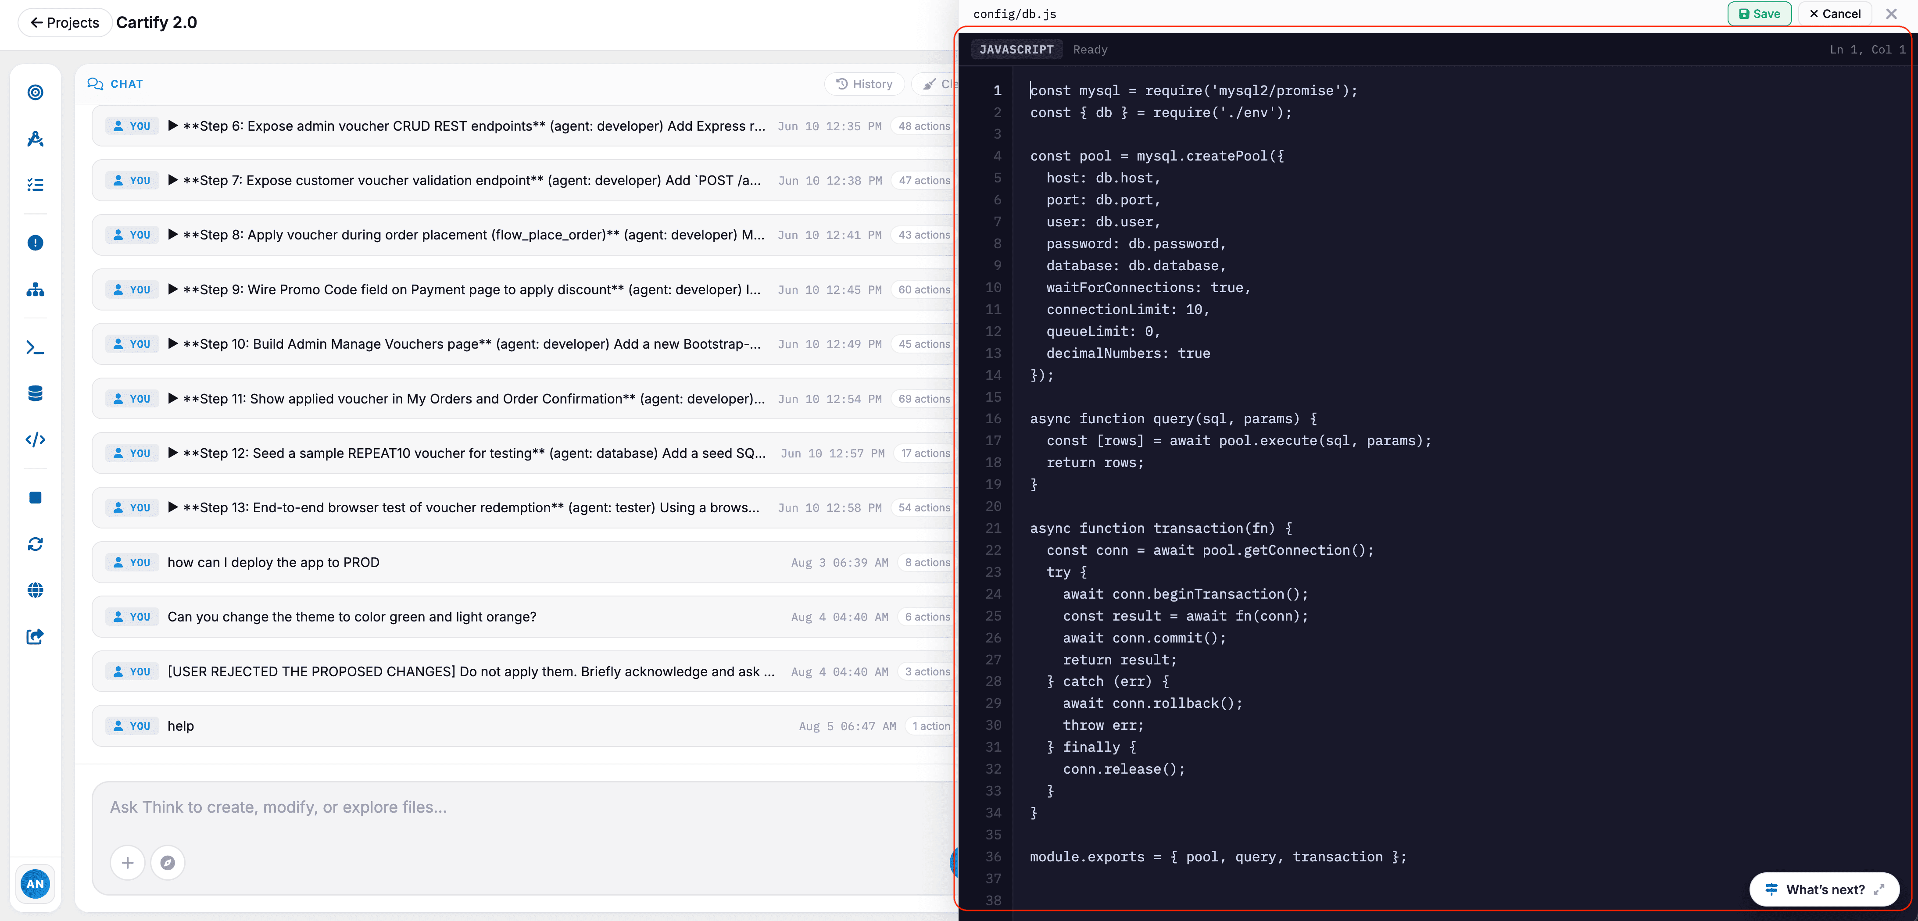Open the issues alert sidebar icon

(35, 243)
